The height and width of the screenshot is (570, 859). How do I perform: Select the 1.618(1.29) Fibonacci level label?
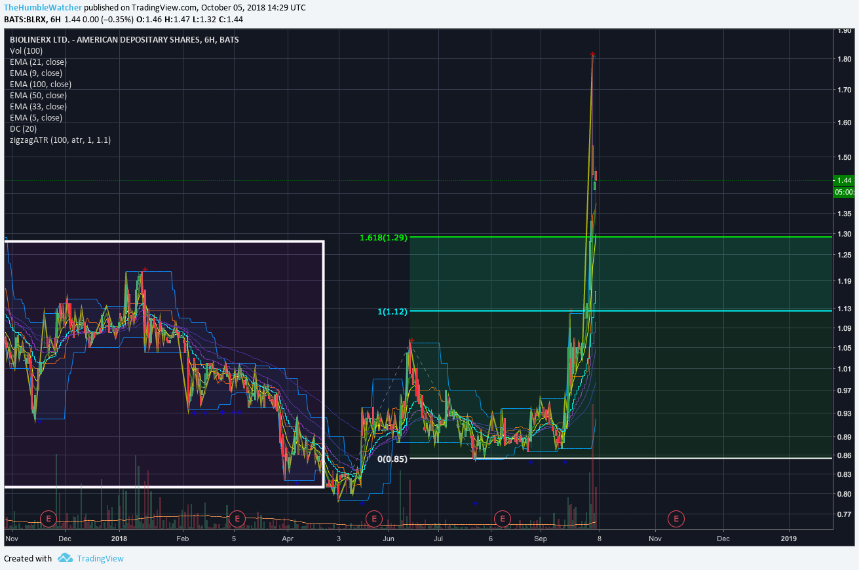tap(383, 237)
